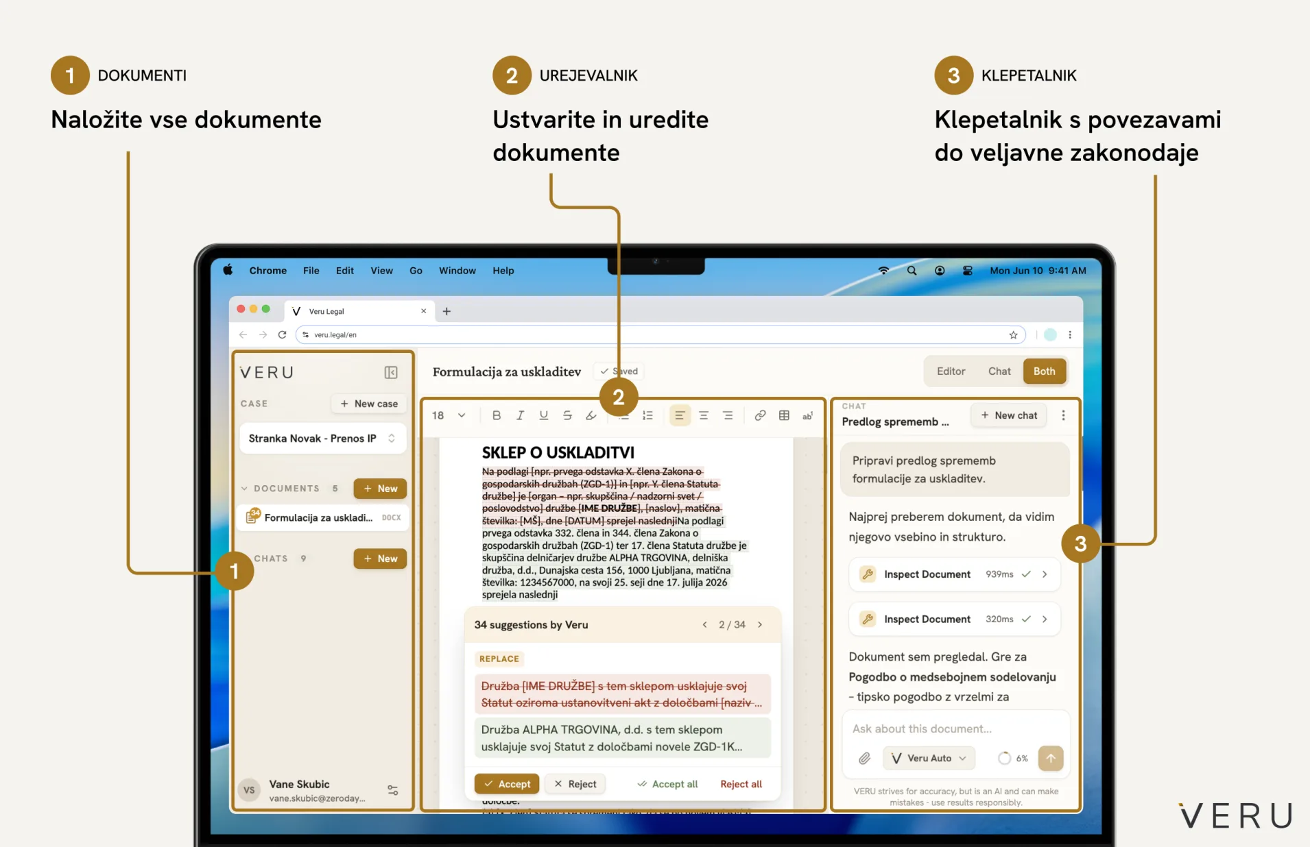The width and height of the screenshot is (1310, 847).
Task: Open user settings sliders icon
Action: (393, 790)
